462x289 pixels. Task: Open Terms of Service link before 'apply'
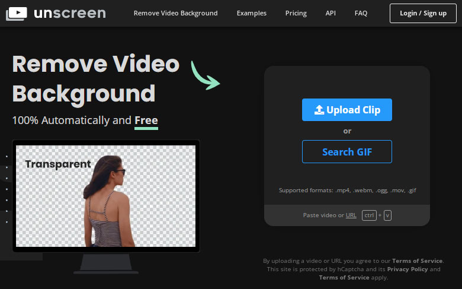[x=344, y=277]
